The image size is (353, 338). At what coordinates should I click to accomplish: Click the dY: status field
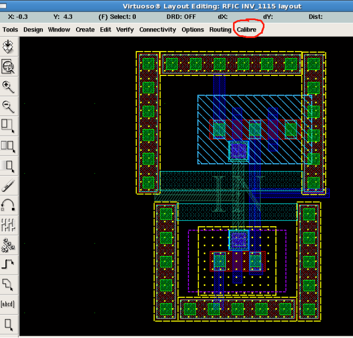(268, 17)
